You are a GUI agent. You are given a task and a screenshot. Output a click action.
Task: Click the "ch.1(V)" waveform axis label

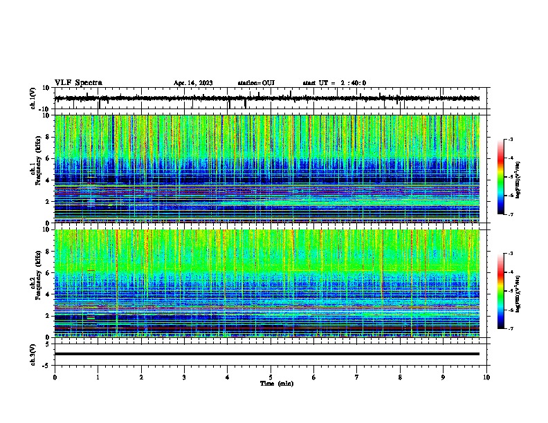point(33,98)
